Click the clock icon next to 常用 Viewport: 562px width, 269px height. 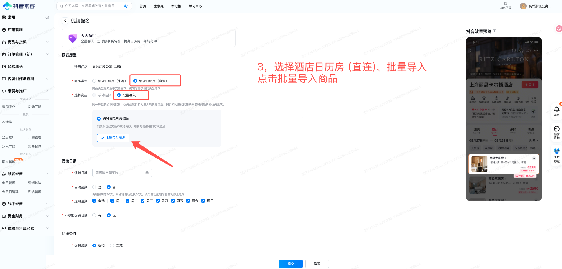47,17
